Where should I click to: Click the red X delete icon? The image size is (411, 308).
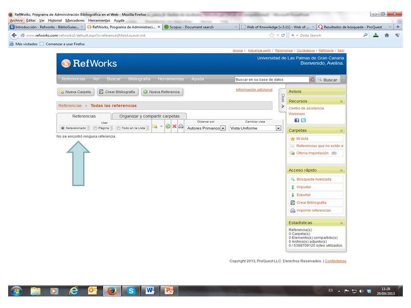174,127
